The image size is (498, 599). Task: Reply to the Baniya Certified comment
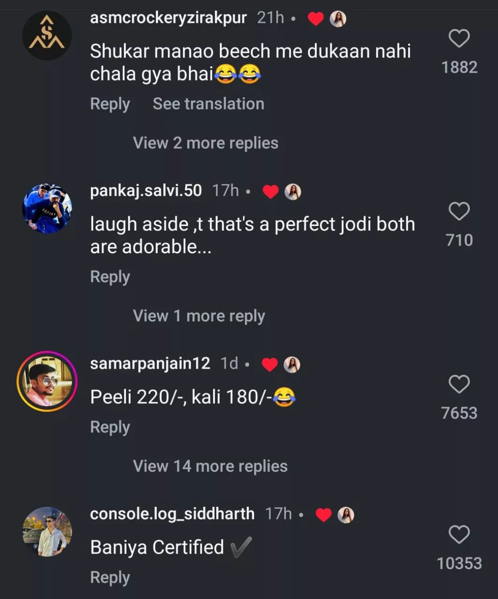[x=110, y=577]
